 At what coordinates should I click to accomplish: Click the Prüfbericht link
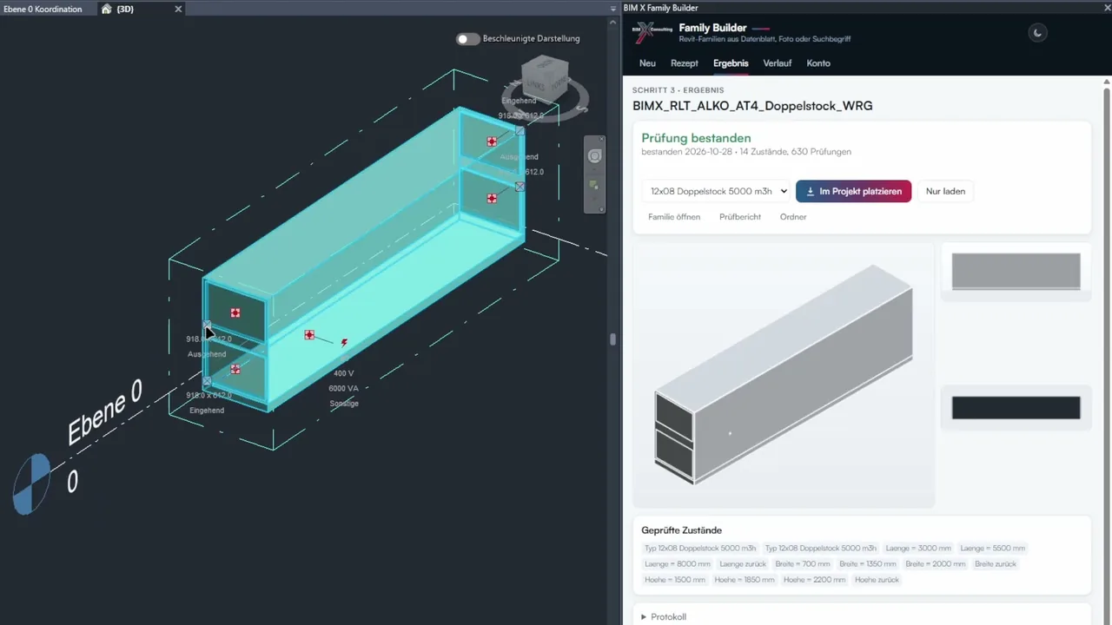(x=740, y=217)
